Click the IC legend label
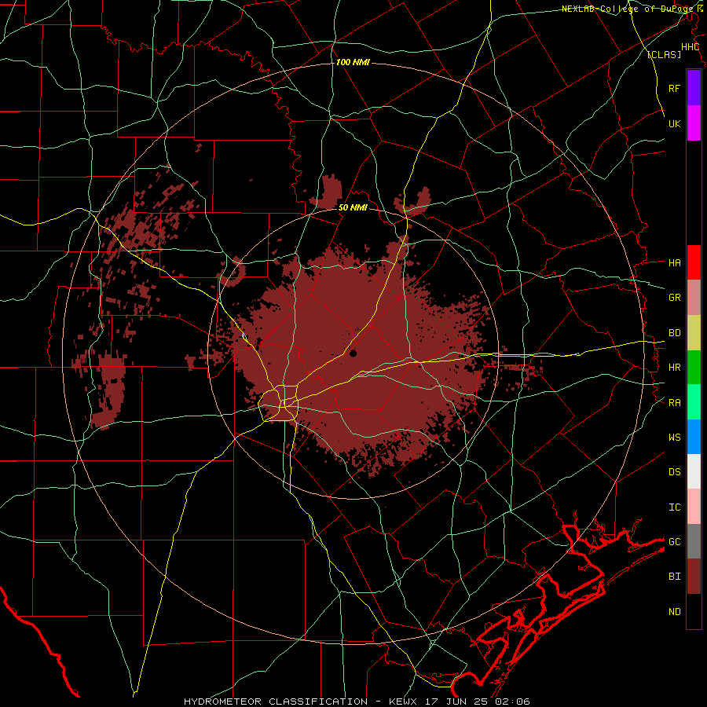Viewport: 707px width, 707px height. tap(674, 507)
